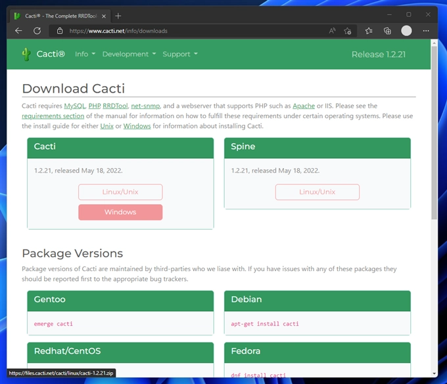This screenshot has width=447, height=384.
Task: Click the Debian card header
Action: (318, 301)
